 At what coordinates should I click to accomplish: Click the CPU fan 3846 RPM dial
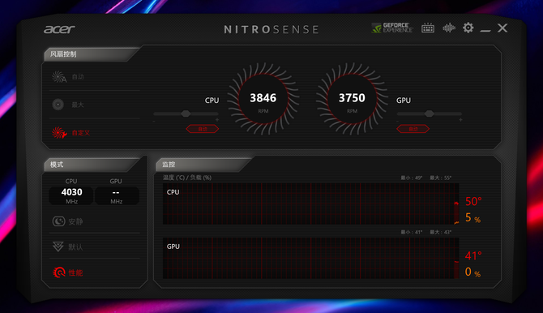263,99
